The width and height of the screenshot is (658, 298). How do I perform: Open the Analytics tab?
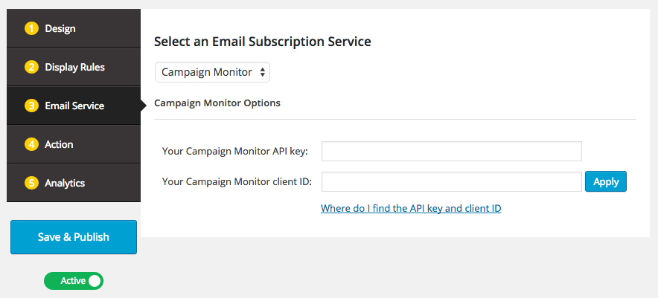click(x=65, y=184)
